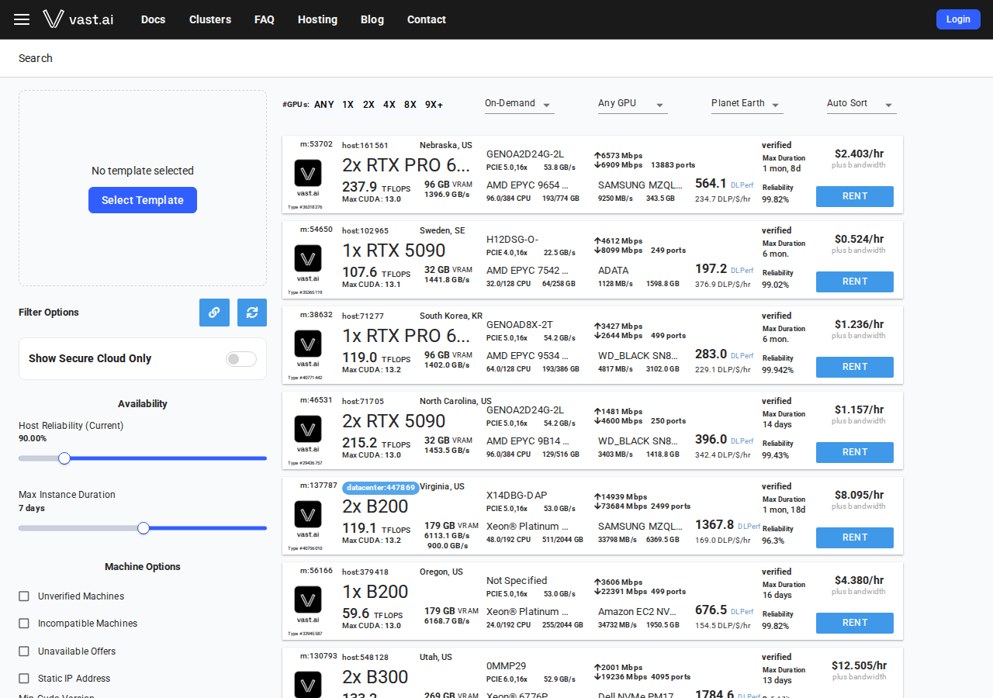Click the Amazon EC2 NV... disk label
The height and width of the screenshot is (698, 993).
click(x=636, y=612)
